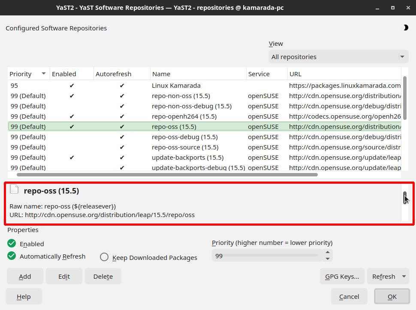Sort by the Priority column header
Viewport: 416px width, 310px height.
coord(28,74)
